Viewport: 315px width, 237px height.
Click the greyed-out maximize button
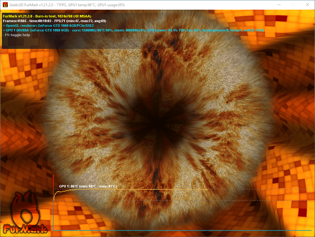pos(293,5)
